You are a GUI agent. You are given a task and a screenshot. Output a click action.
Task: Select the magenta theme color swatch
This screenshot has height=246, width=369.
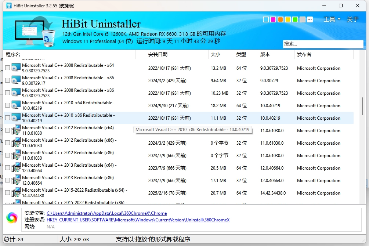tap(273, 19)
